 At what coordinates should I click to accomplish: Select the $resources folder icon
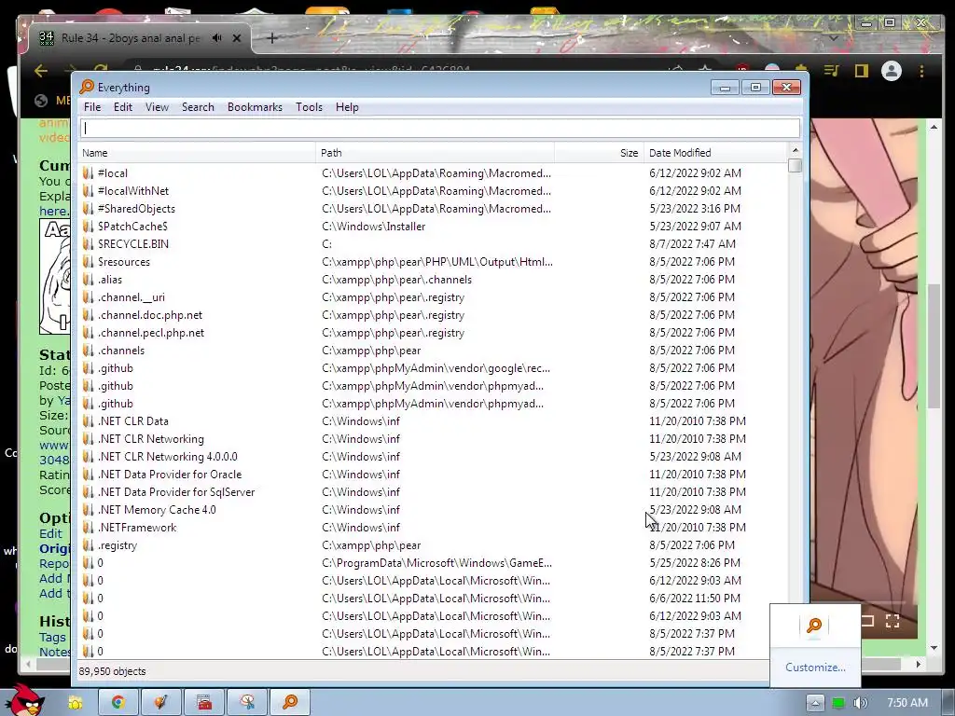(x=89, y=262)
